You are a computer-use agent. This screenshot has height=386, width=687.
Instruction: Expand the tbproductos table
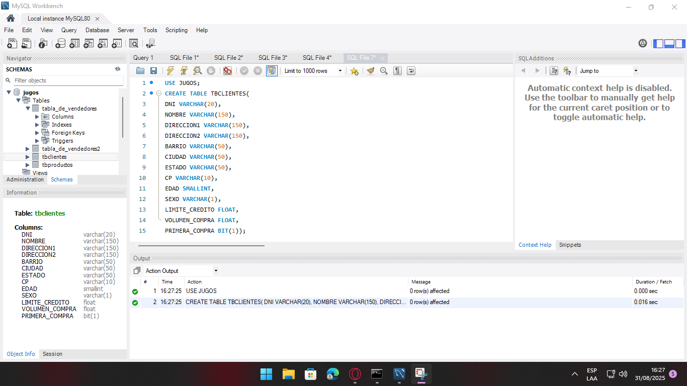click(x=28, y=165)
